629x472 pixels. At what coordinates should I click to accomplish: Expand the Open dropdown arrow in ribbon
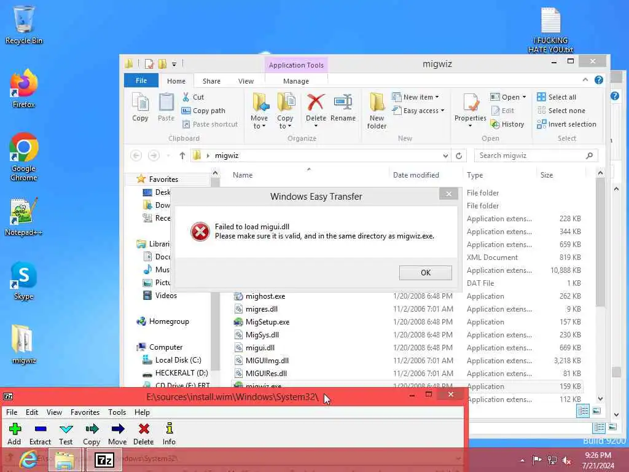click(x=524, y=97)
